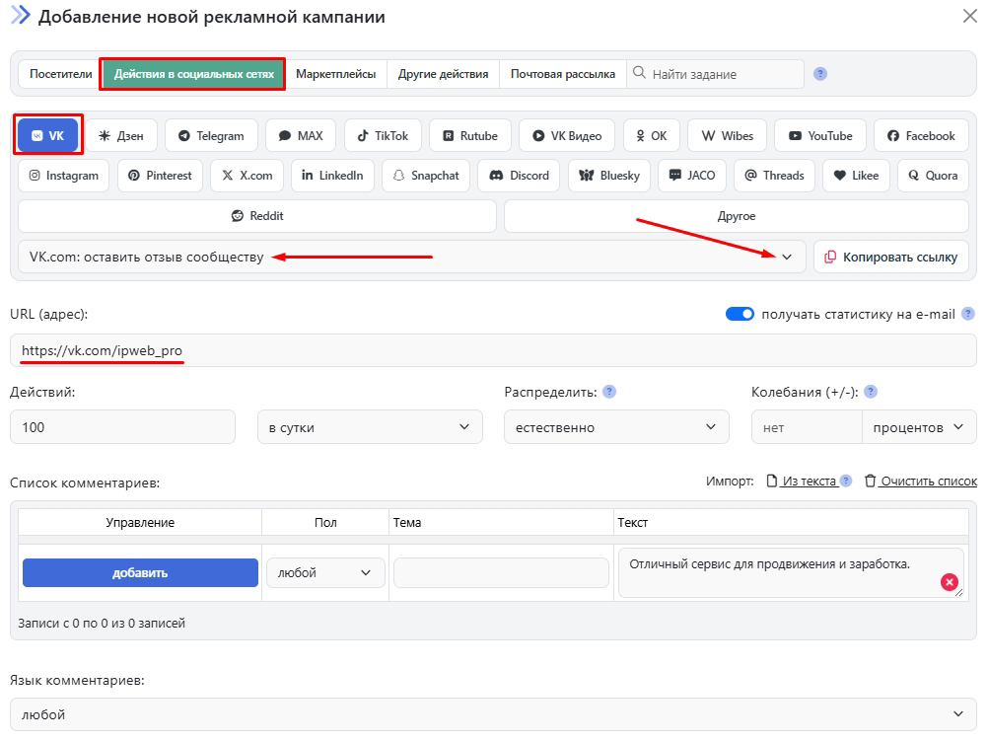The width and height of the screenshot is (988, 742).
Task: Open the Почтовая рассылка tab
Action: (562, 74)
